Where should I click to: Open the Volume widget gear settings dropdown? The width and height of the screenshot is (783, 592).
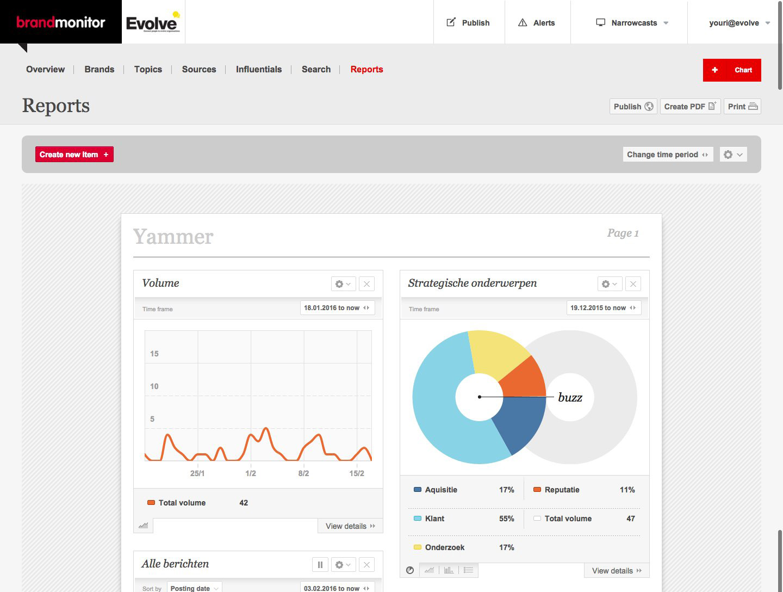pos(343,284)
